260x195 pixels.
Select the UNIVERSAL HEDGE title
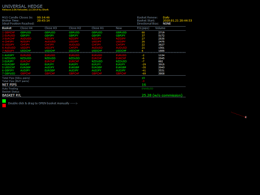tap(22, 6)
